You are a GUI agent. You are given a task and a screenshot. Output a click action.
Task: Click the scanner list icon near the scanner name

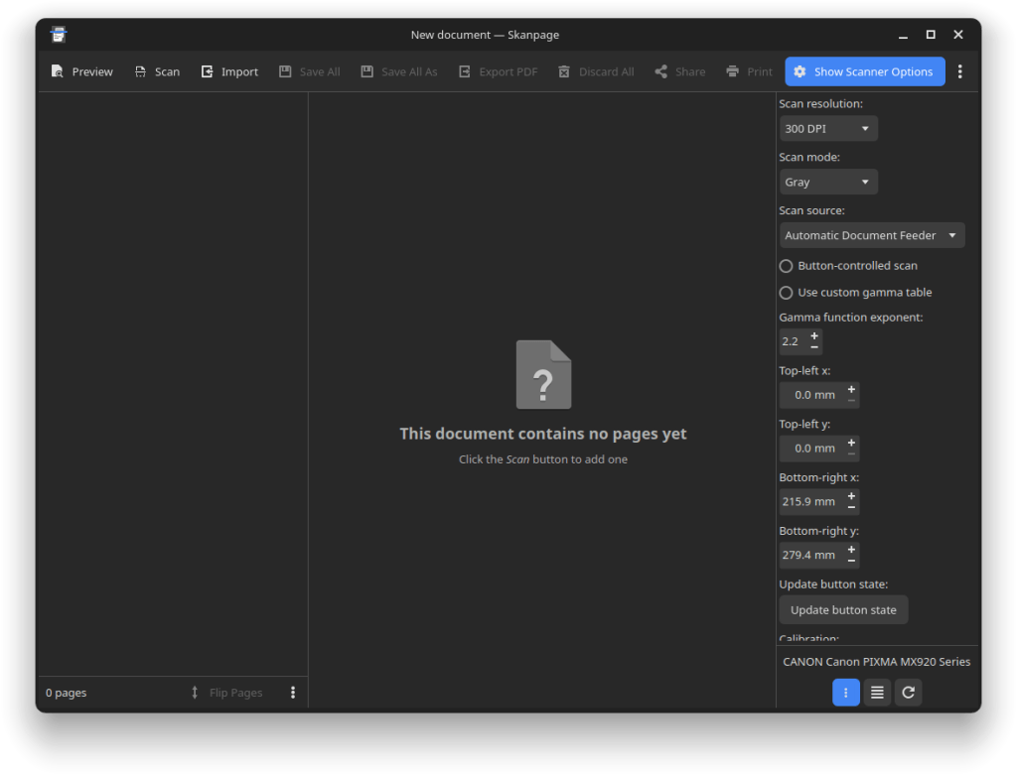coord(877,692)
